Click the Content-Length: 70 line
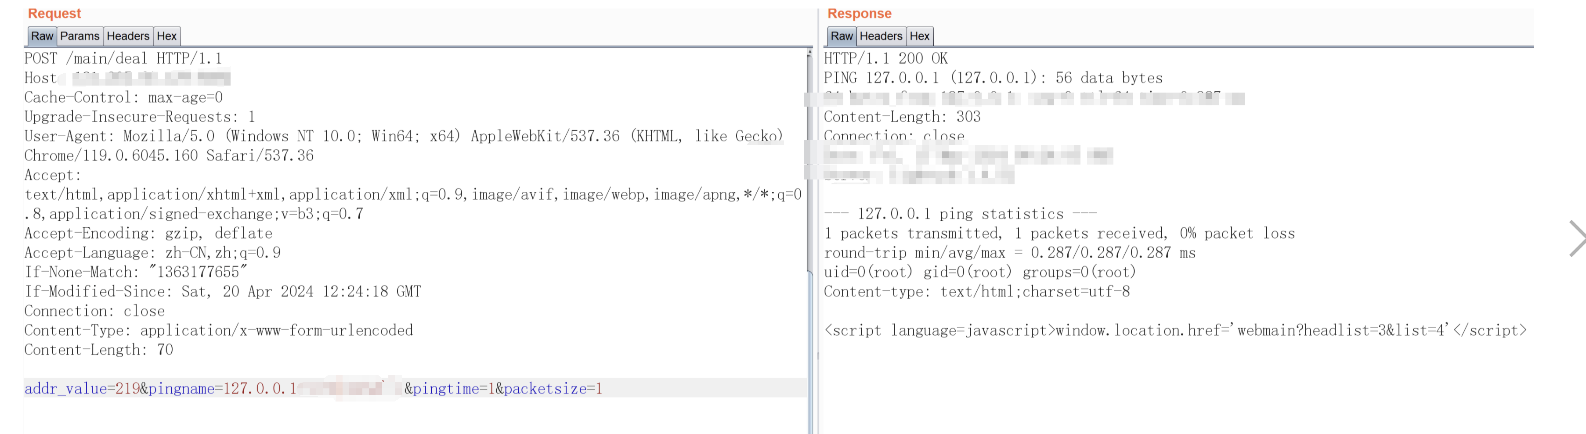1586x434 pixels. [x=98, y=350]
